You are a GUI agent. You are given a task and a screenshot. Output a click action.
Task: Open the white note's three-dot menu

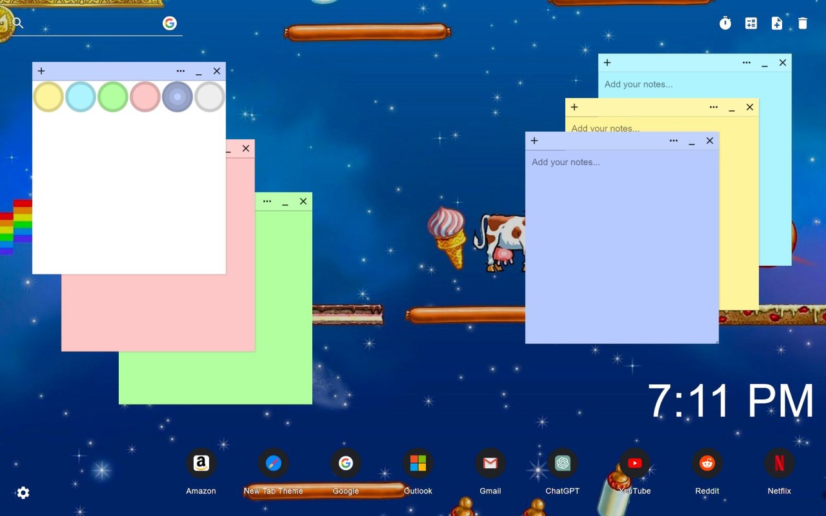(x=181, y=71)
